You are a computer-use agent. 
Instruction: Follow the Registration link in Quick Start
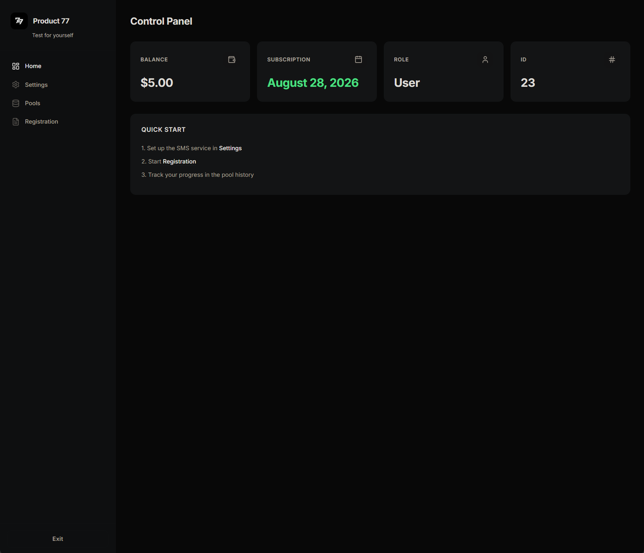[179, 162]
